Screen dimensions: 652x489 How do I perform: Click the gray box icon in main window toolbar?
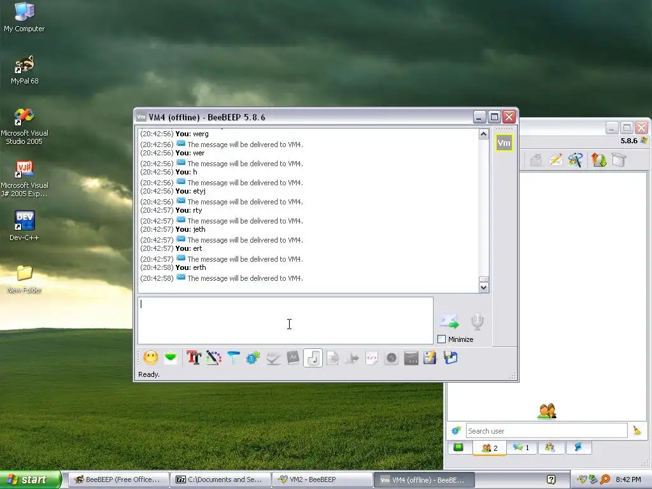[x=619, y=160]
